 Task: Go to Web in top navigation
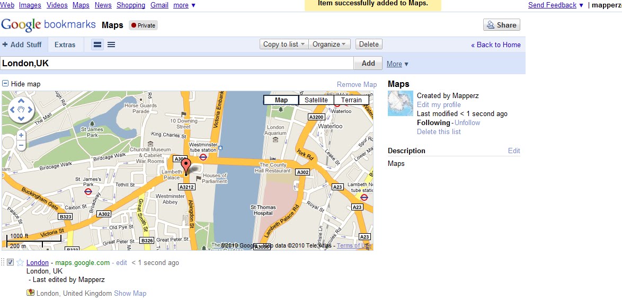click(x=7, y=5)
